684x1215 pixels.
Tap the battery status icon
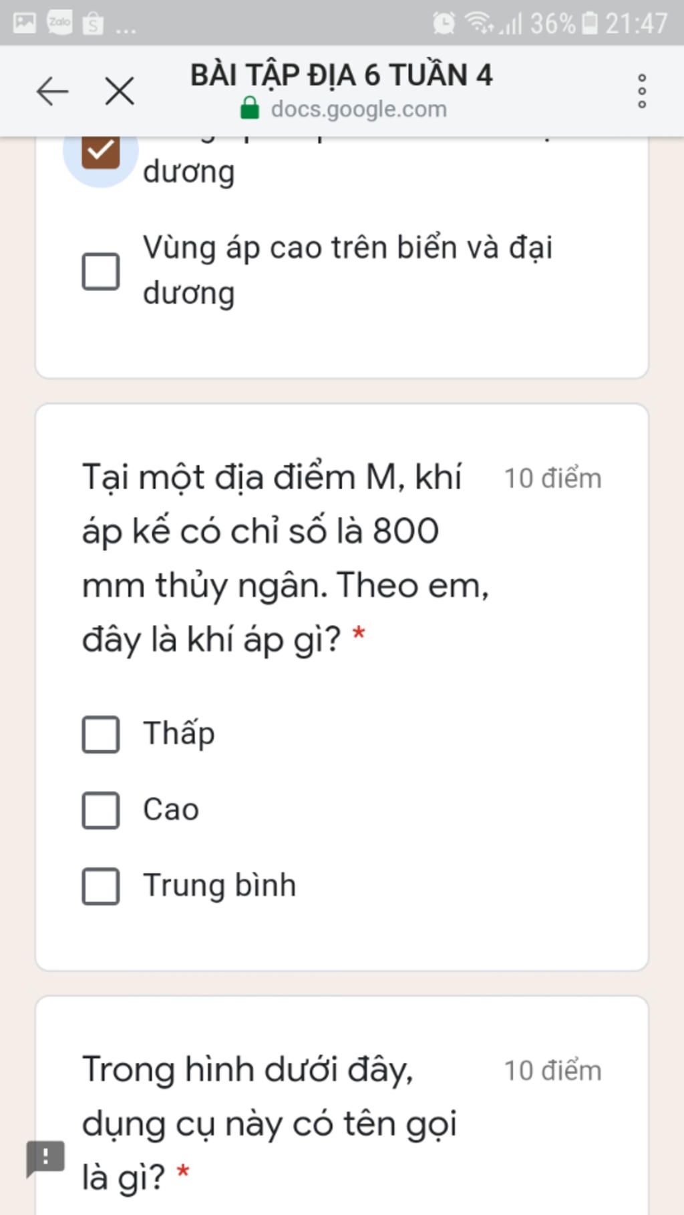[590, 23]
